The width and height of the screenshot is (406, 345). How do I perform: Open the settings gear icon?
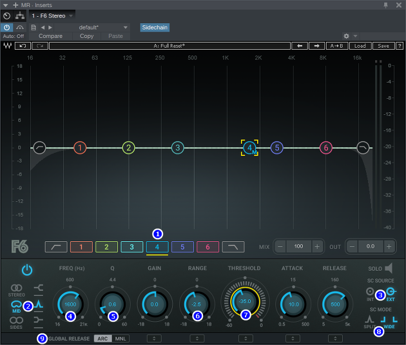(x=347, y=36)
